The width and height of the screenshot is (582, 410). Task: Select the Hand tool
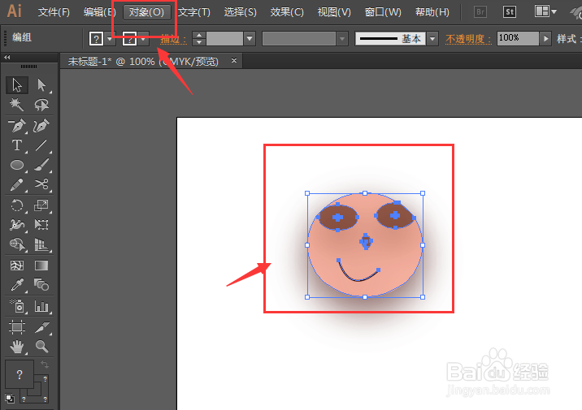(17, 347)
